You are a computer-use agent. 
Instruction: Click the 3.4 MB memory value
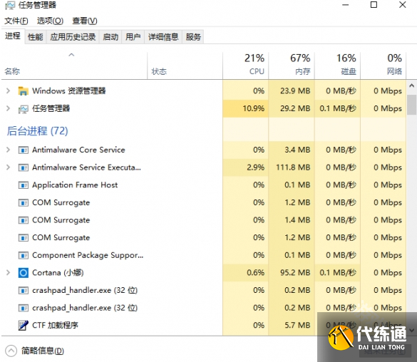tap(297, 150)
